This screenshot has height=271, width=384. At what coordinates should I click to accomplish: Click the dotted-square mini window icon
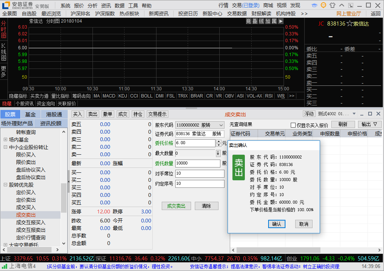pos(351,5)
